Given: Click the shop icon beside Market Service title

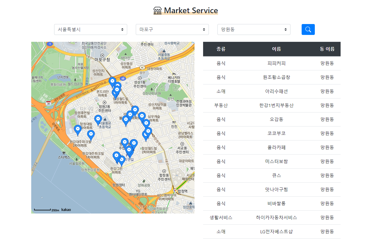Looking at the screenshot, I should pos(157,11).
